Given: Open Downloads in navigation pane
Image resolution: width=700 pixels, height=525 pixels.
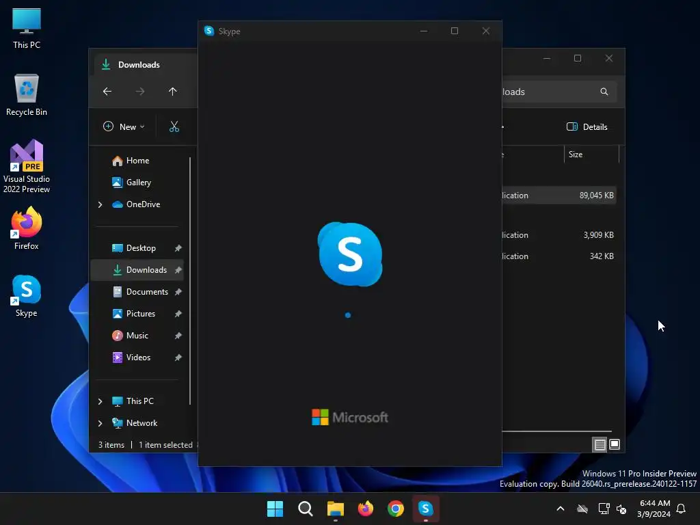Looking at the screenshot, I should pos(137,270).
